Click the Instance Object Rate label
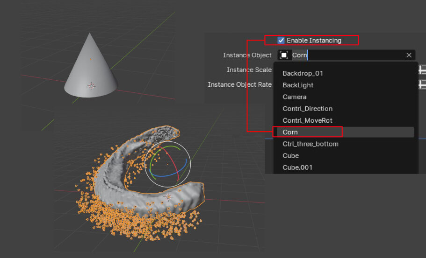Image resolution: width=426 pixels, height=258 pixels. click(x=239, y=84)
